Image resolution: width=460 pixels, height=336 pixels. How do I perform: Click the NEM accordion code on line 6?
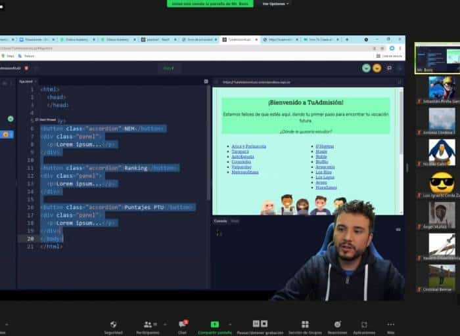coord(103,129)
